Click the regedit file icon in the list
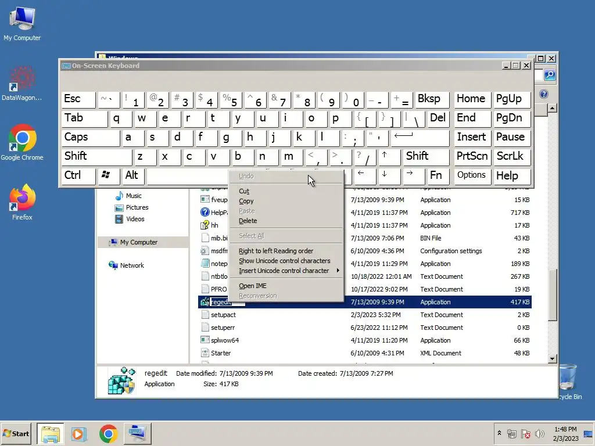 (205, 302)
